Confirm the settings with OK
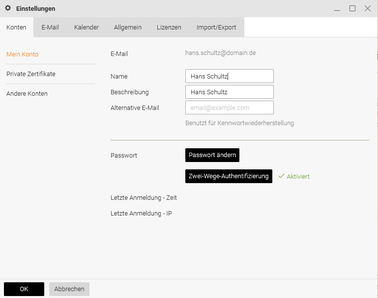Image resolution: width=378 pixels, height=298 pixels. [24, 289]
